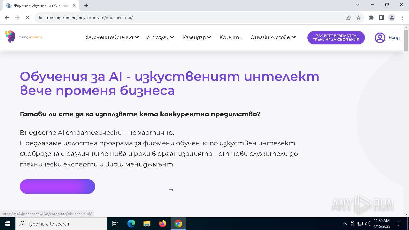Open File Explorer from the taskbar
Screen dimensions: 409x230
[147, 224]
